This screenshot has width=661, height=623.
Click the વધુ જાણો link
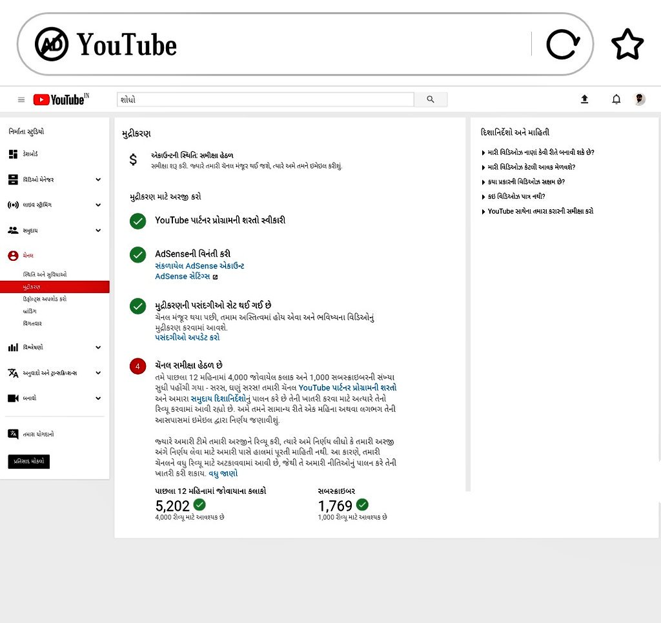pos(223,473)
